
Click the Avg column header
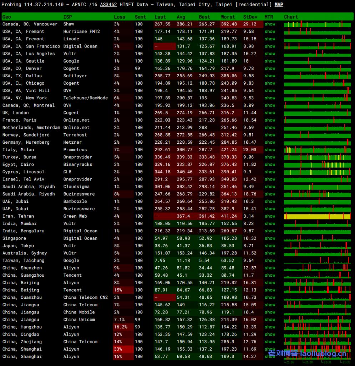pyautogui.click(x=181, y=17)
